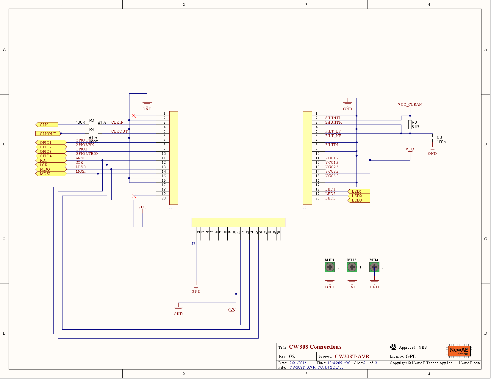
Task: Click the no-connect X at J1 pin 1
Action: (x=134, y=116)
